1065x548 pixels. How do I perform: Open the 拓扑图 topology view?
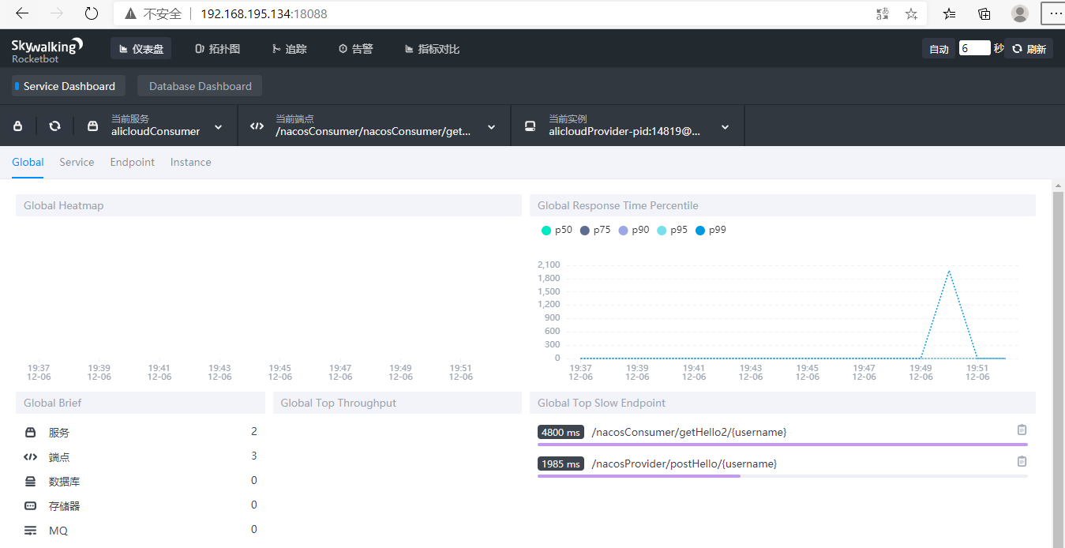tap(218, 48)
